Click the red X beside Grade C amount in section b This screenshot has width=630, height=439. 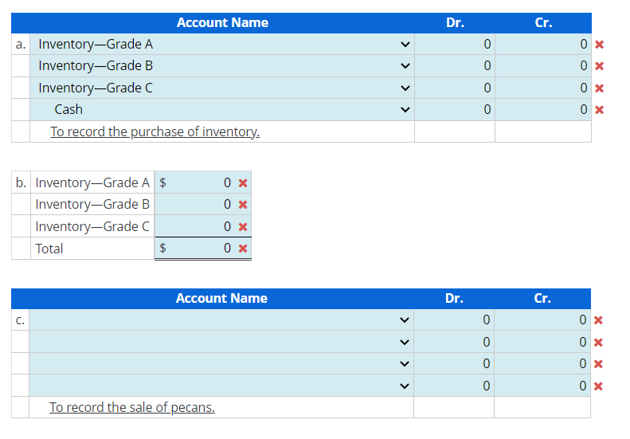[x=243, y=227]
